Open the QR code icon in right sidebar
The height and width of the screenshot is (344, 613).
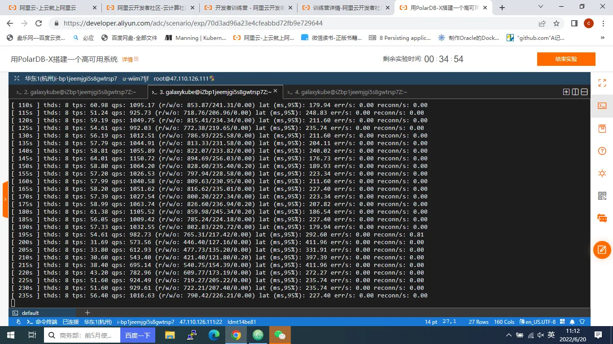pos(602,196)
